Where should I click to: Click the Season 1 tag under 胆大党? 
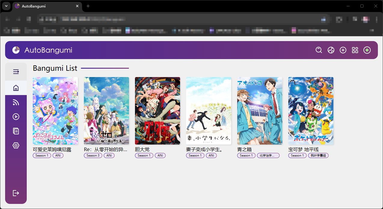(x=144, y=155)
